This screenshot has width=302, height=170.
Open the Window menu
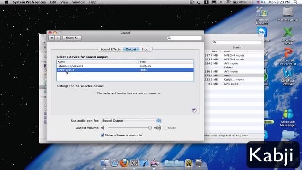coord(78,2)
